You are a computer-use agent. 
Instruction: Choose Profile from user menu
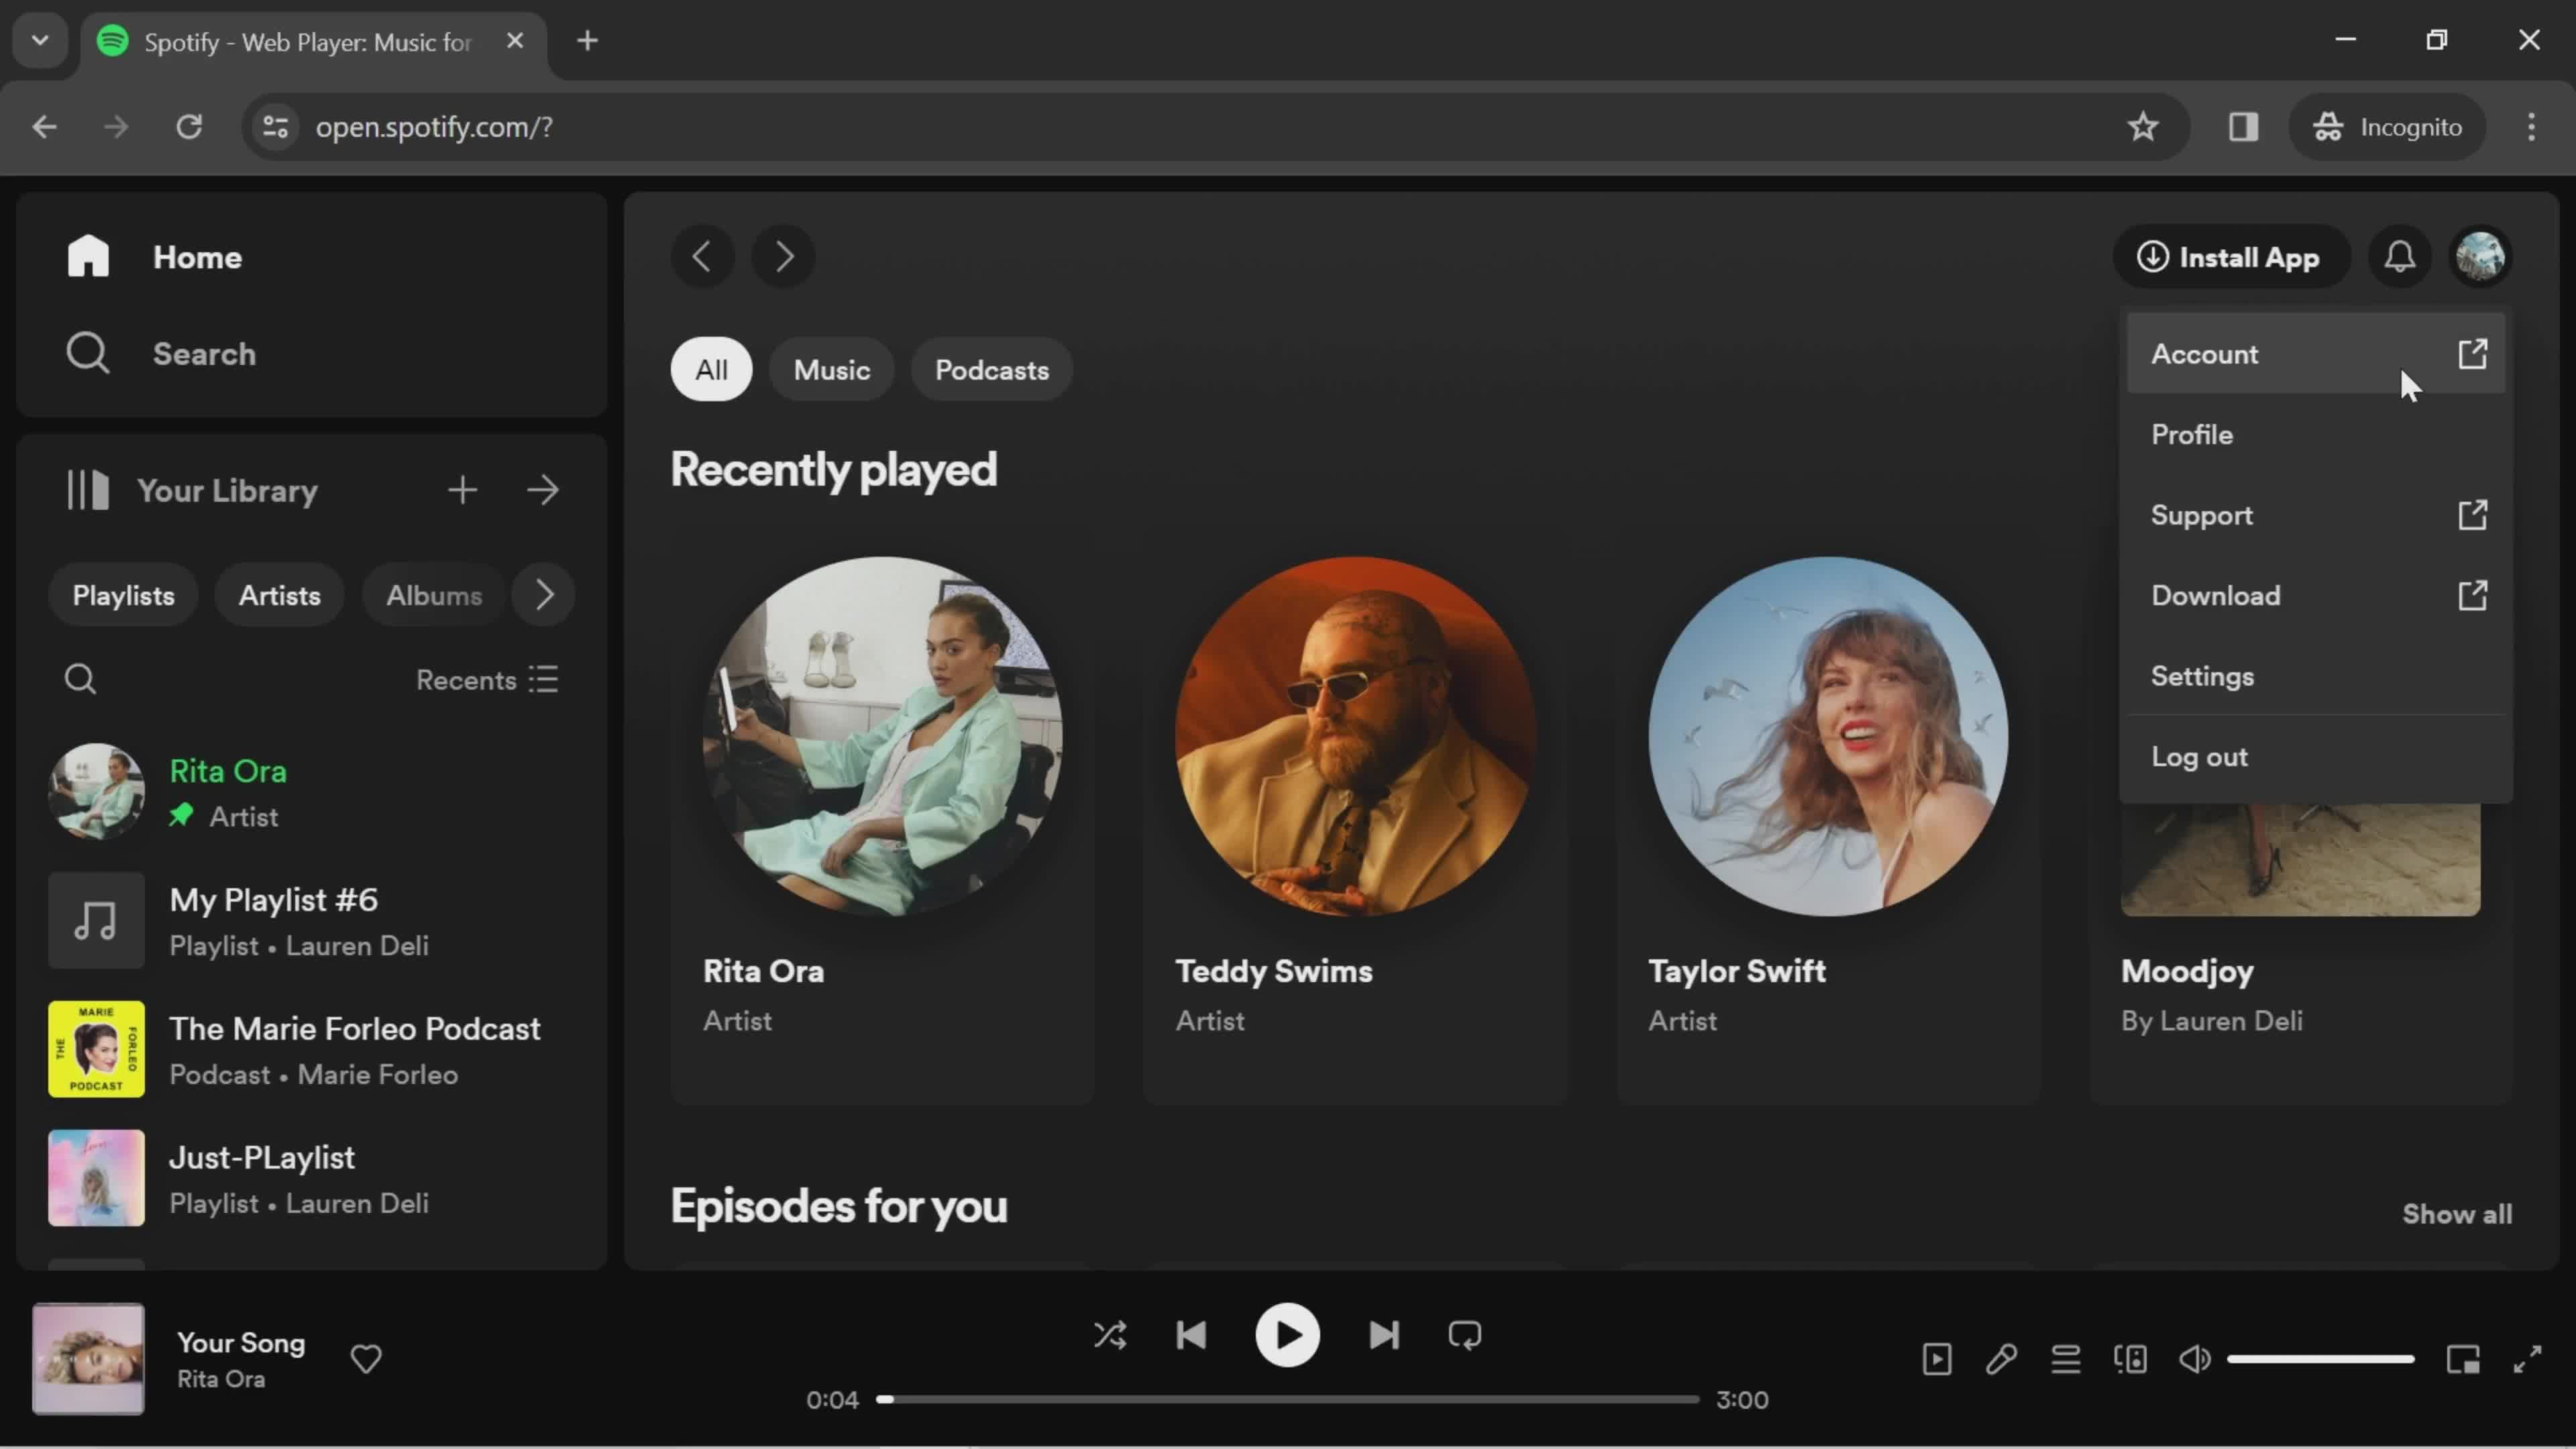(2316, 435)
